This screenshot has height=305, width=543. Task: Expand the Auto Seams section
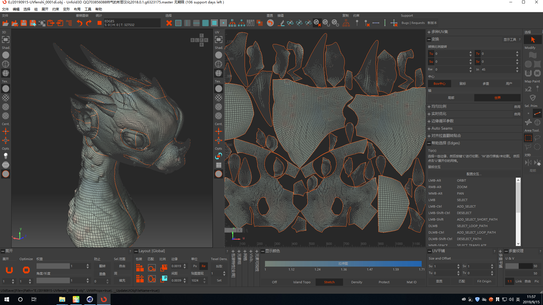tap(429, 128)
